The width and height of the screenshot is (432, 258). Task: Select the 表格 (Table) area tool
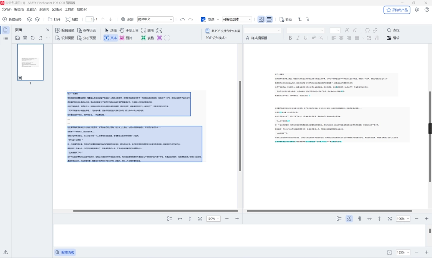(147, 38)
